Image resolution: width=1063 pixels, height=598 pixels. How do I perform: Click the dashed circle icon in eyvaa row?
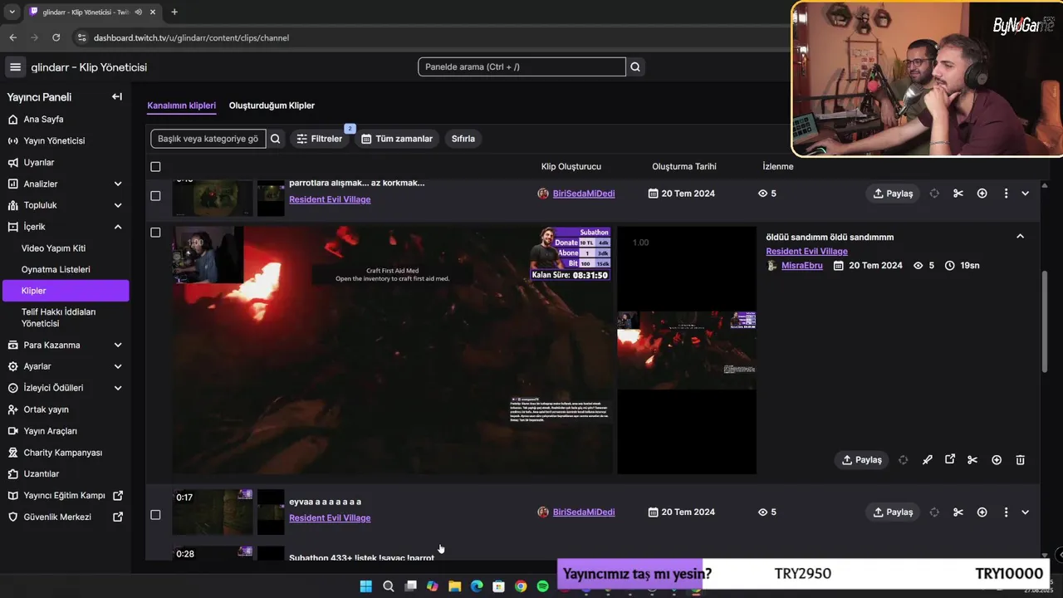(934, 512)
